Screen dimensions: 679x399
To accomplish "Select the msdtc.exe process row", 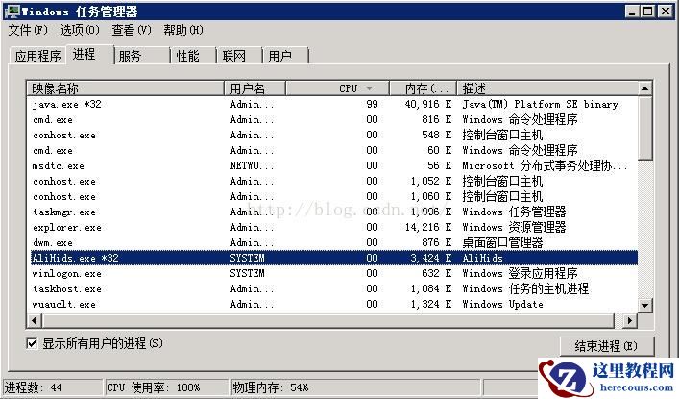I will click(x=334, y=165).
